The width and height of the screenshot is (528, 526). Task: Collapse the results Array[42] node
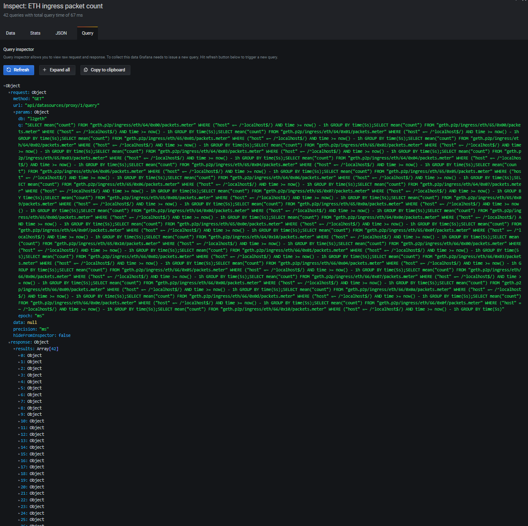(14, 349)
